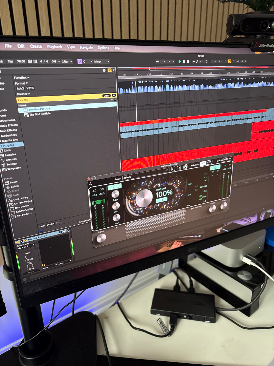Expand the Creator filter section
Image resolution: width=274 pixels, height=366 pixels.
pyautogui.click(x=23, y=94)
